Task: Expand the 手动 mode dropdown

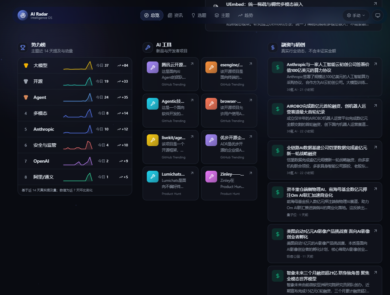Action: (x=356, y=15)
